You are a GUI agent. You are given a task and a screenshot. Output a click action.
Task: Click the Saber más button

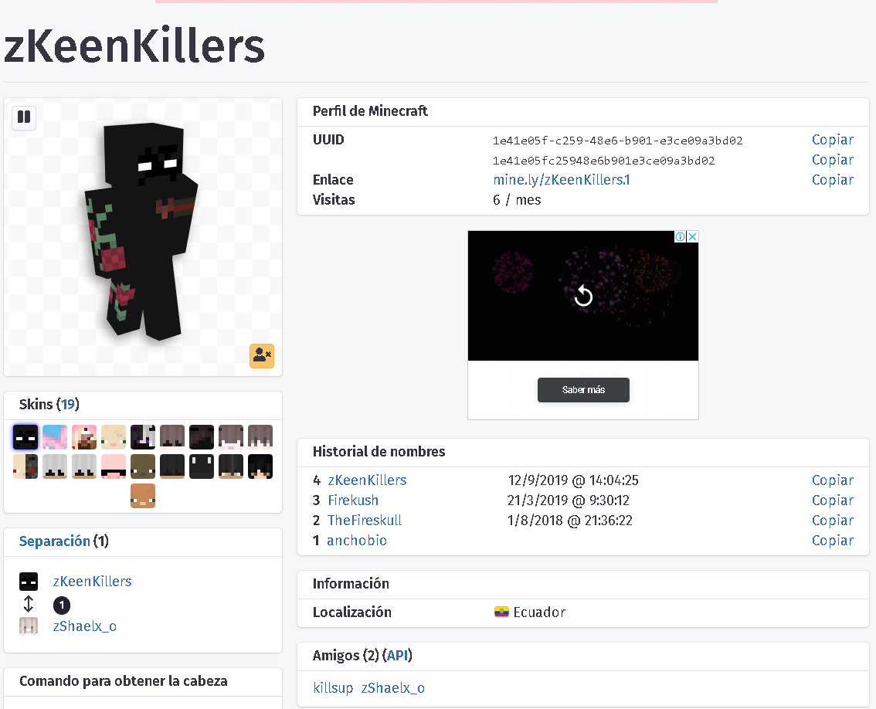pos(583,389)
